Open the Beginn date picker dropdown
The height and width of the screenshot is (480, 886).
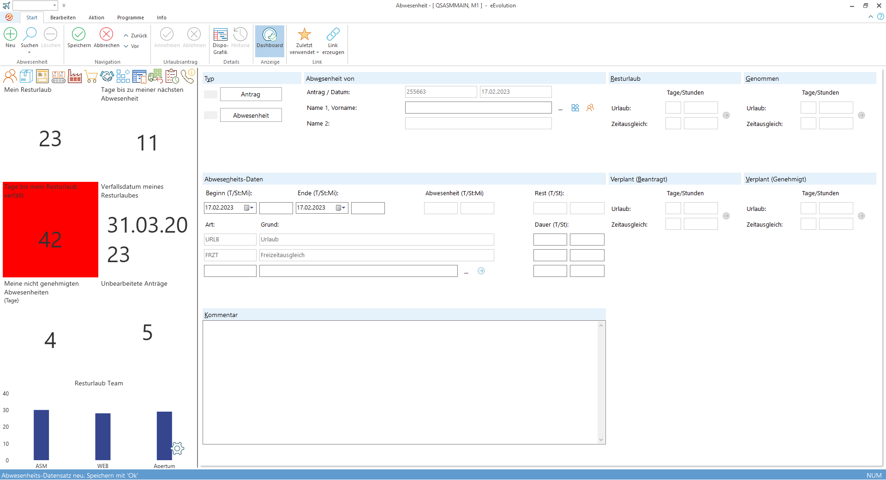click(249, 208)
